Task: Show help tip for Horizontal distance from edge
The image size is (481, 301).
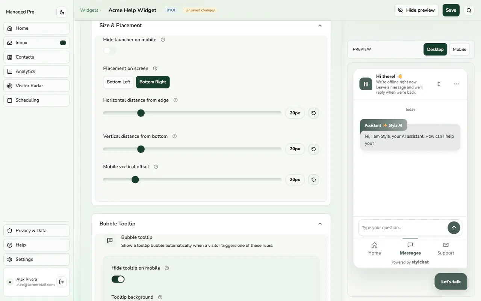Action: [175, 100]
